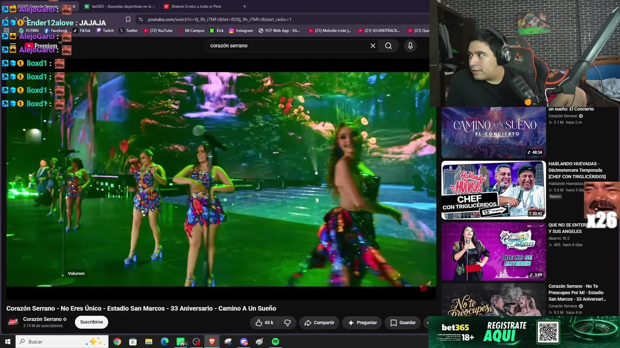The height and width of the screenshot is (348, 620).
Task: Go to the YouTube Premium home logo
Action: pos(41,46)
